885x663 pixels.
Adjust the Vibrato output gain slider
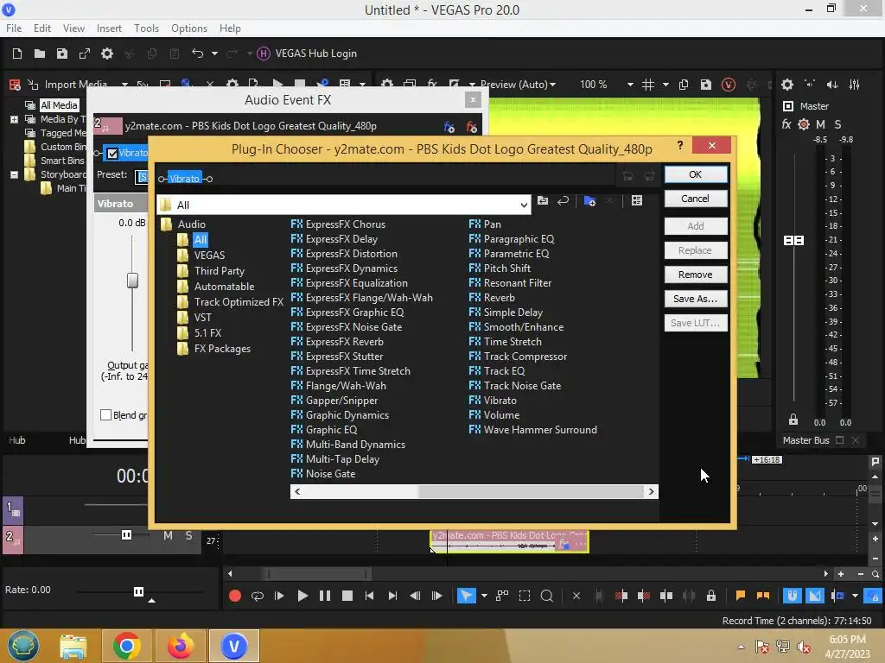[132, 281]
